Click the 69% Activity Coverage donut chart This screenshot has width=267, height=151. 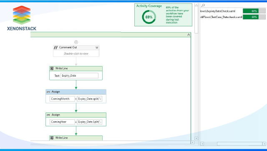point(149,17)
